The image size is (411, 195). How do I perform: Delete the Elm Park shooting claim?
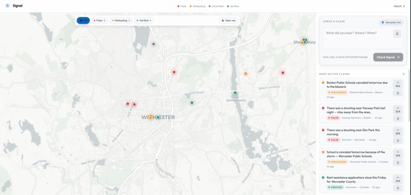point(398,141)
